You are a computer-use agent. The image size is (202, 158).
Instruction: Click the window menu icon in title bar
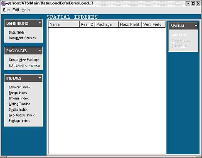pos(4,3)
